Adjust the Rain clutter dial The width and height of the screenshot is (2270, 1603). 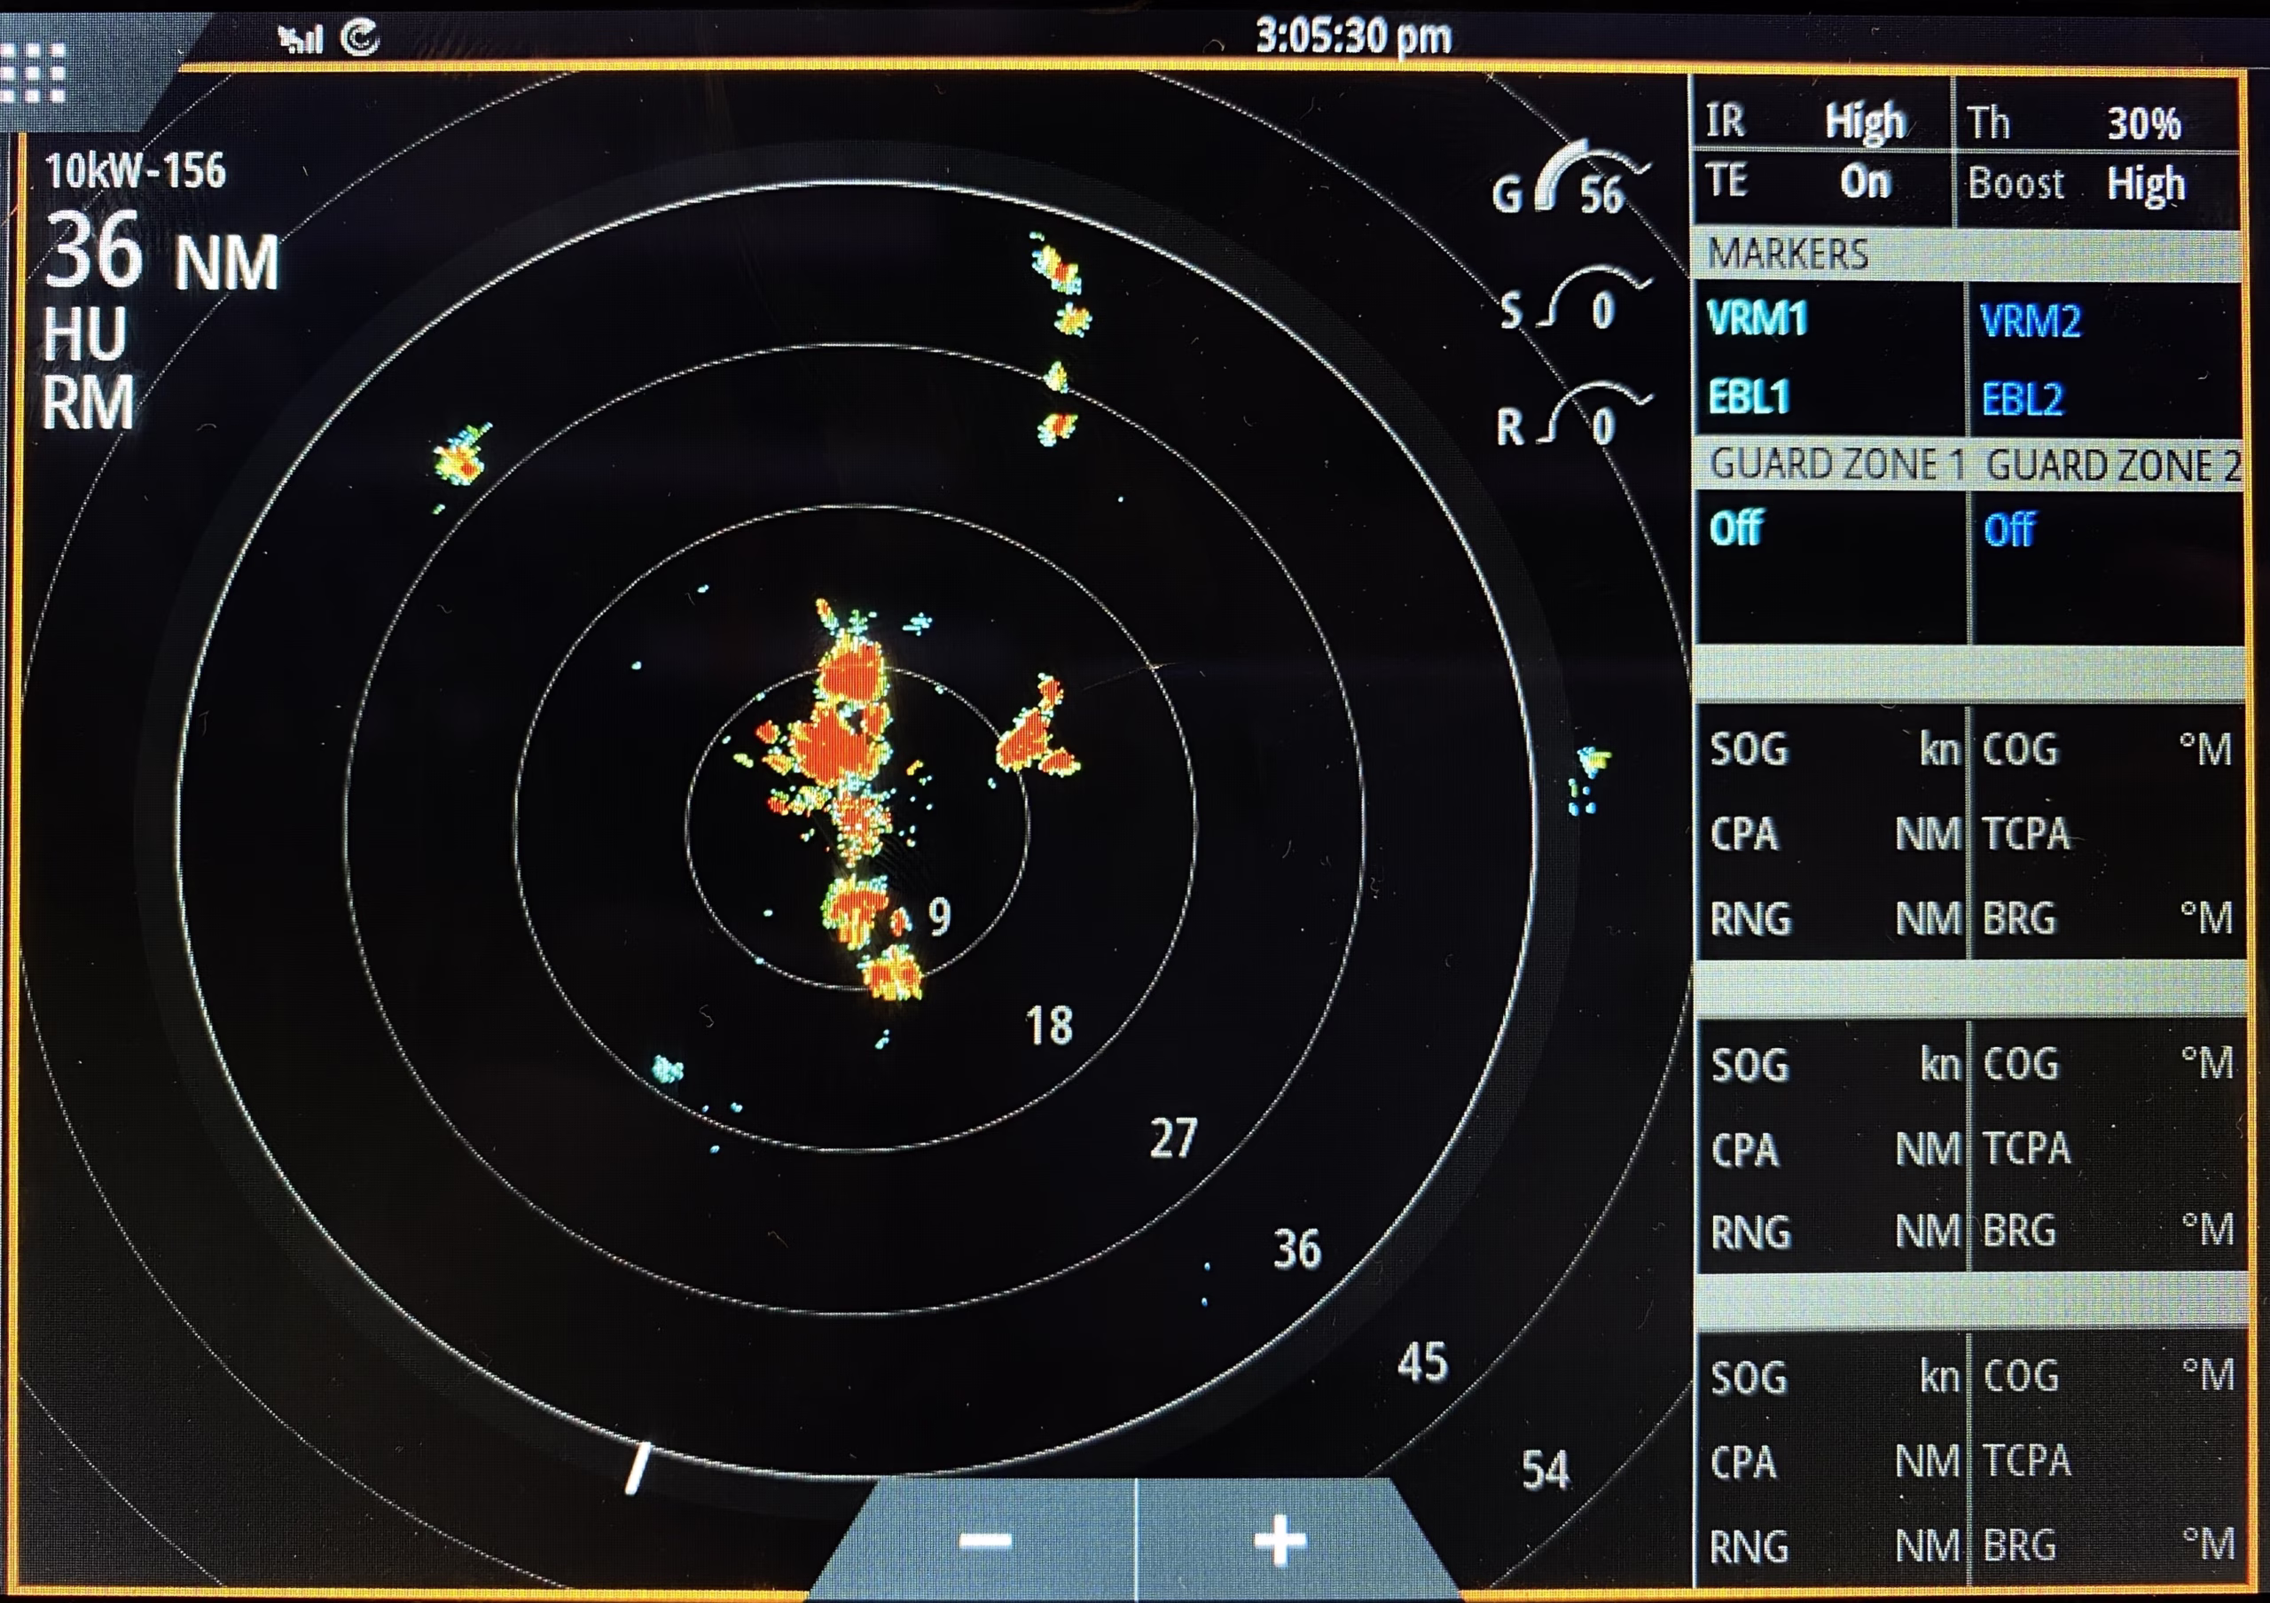pos(1574,417)
